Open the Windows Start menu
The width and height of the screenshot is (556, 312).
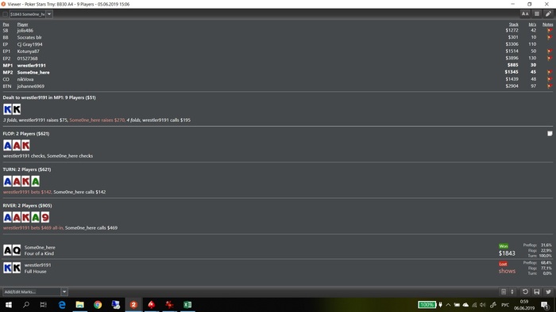pyautogui.click(x=9, y=305)
